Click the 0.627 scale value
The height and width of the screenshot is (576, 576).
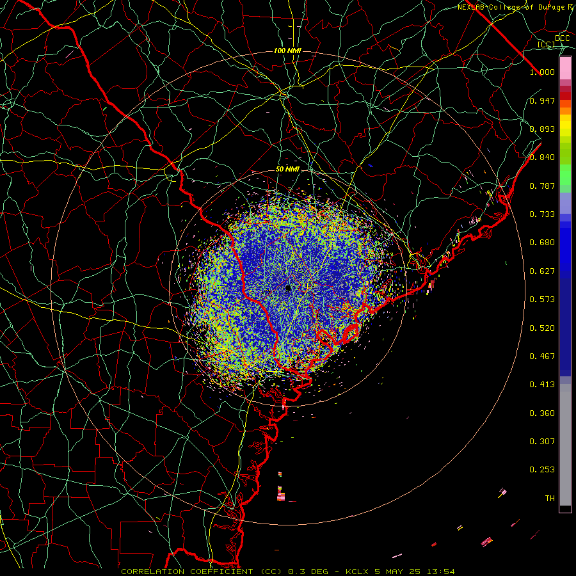[542, 271]
